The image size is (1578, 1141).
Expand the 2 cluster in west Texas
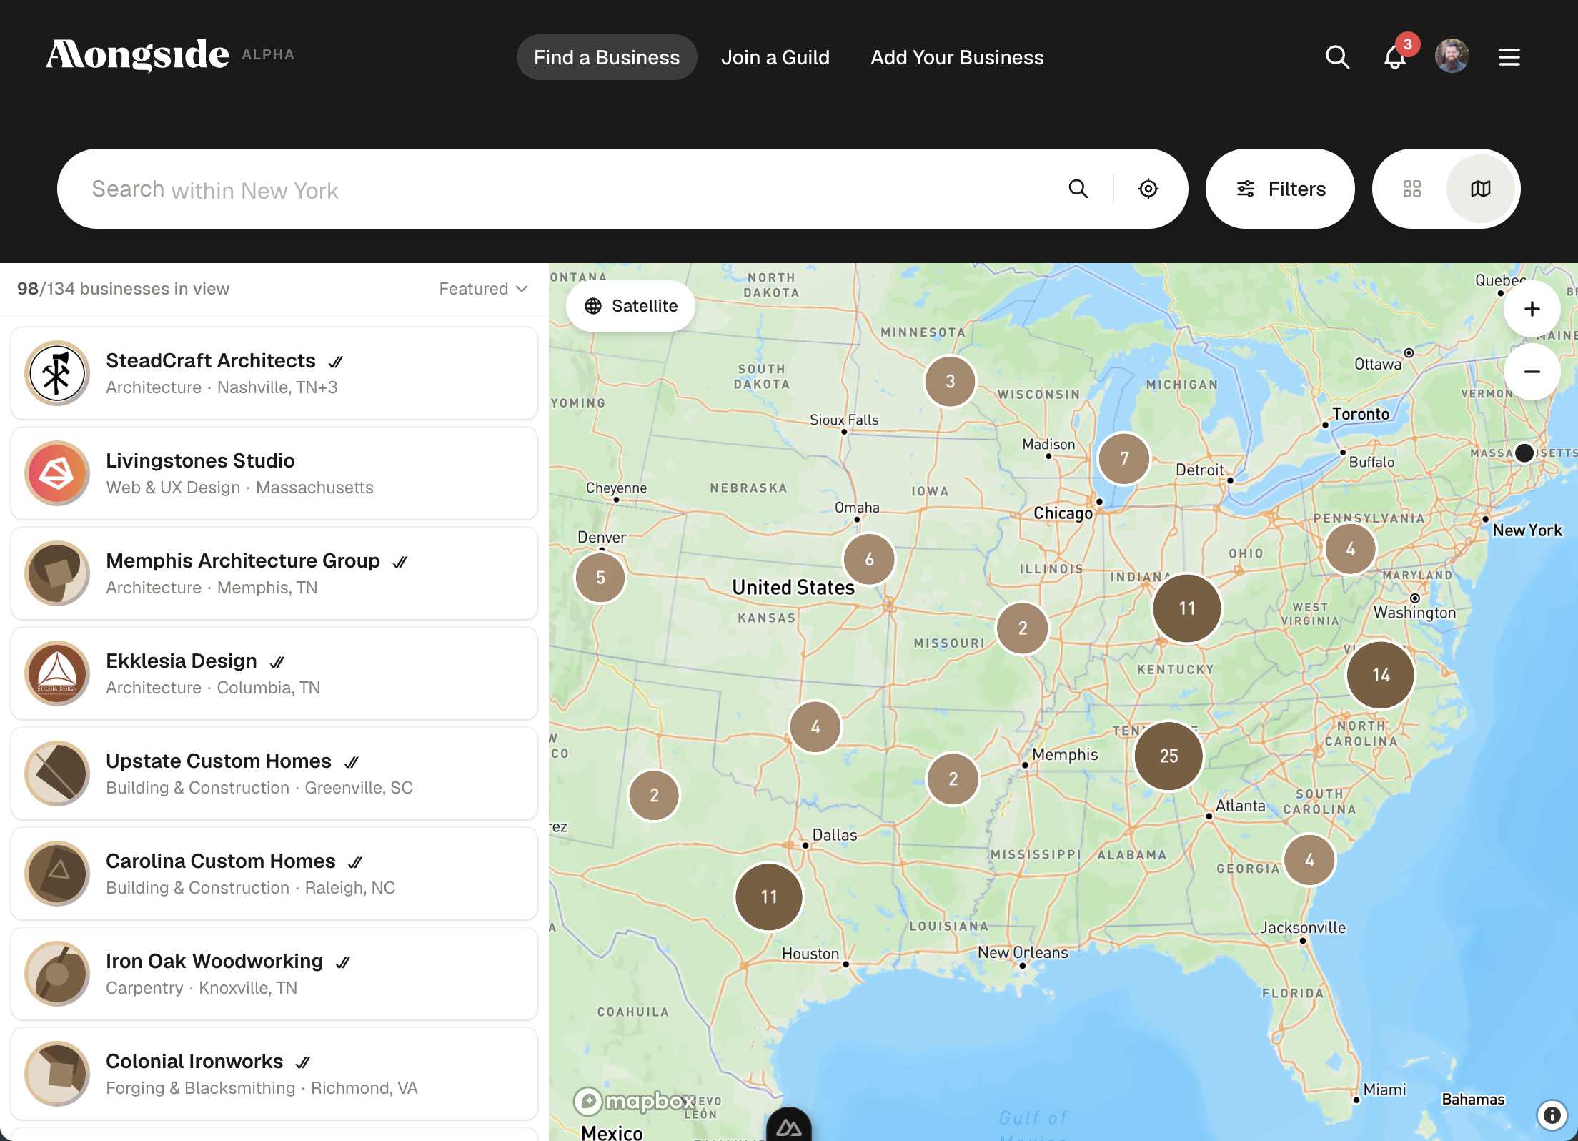(x=654, y=795)
